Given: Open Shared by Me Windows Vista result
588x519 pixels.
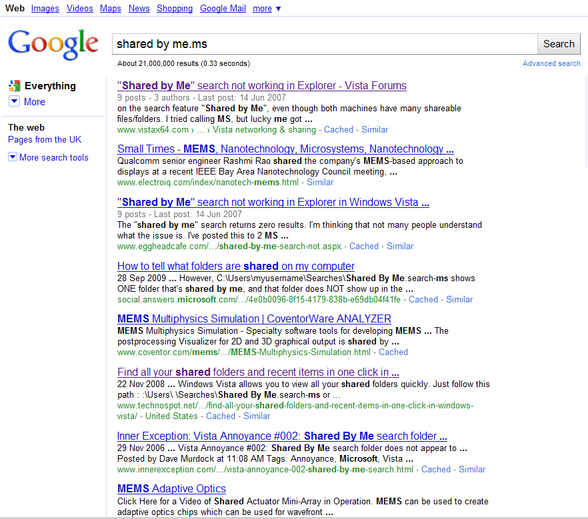Looking at the screenshot, I should (273, 202).
